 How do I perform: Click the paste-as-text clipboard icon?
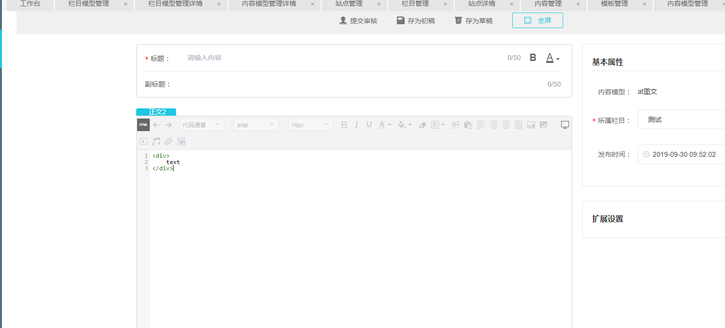coord(468,125)
